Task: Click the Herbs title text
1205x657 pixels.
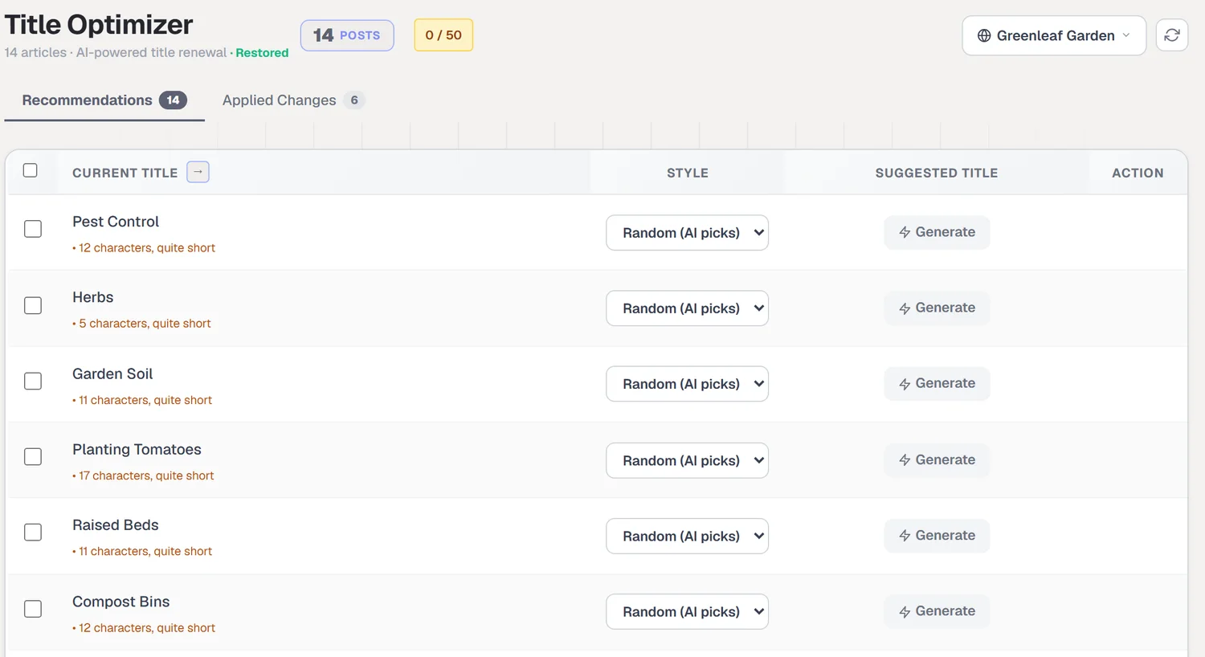Action: pos(93,297)
